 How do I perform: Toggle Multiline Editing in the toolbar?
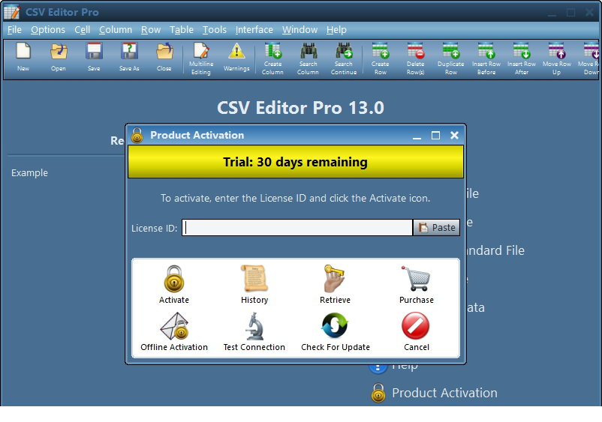click(x=201, y=58)
